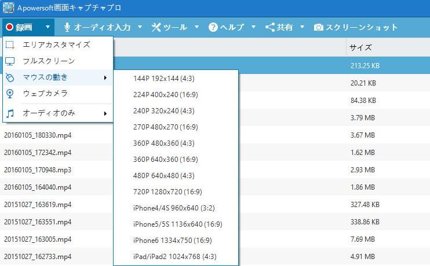Click the share icon in toolbar
Viewport: 430px width, 266px height.
(x=269, y=27)
